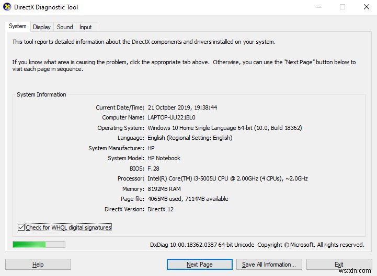Open the Display tab
Viewport: 377px width, 276px height.
[x=42, y=27]
